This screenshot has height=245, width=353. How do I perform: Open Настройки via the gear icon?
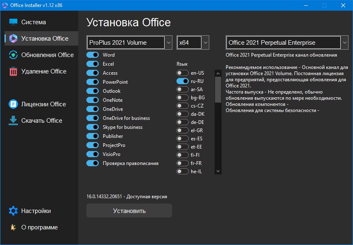[13, 211]
